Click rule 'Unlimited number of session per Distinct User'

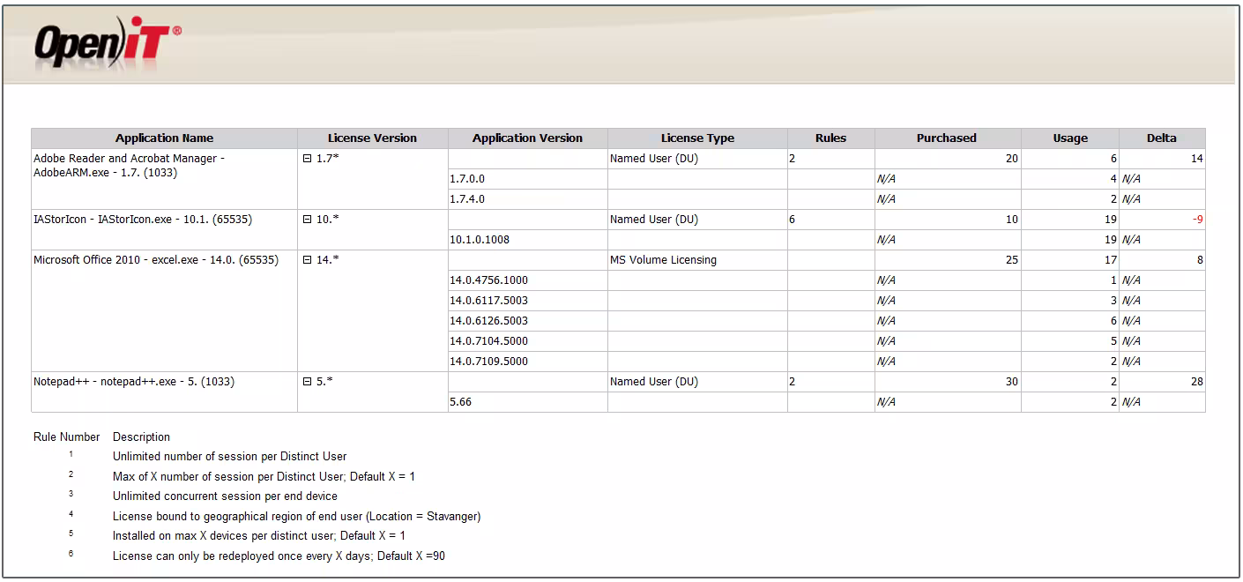tap(230, 457)
